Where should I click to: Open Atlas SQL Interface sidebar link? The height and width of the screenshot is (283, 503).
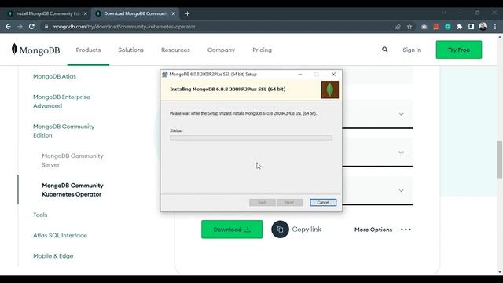[x=60, y=235]
